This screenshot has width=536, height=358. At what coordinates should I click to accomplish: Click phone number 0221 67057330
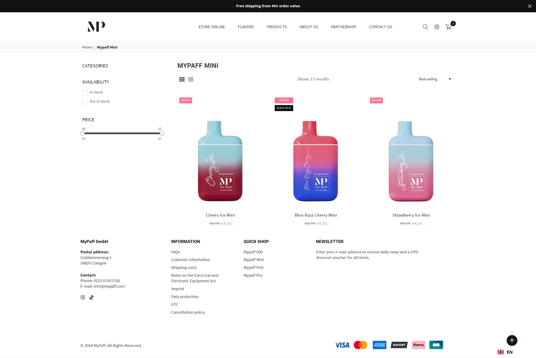click(x=107, y=281)
